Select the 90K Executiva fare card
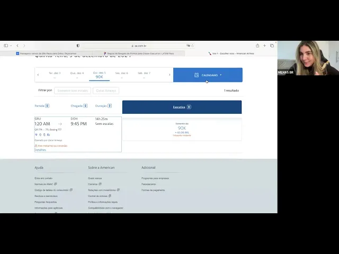 [182, 129]
